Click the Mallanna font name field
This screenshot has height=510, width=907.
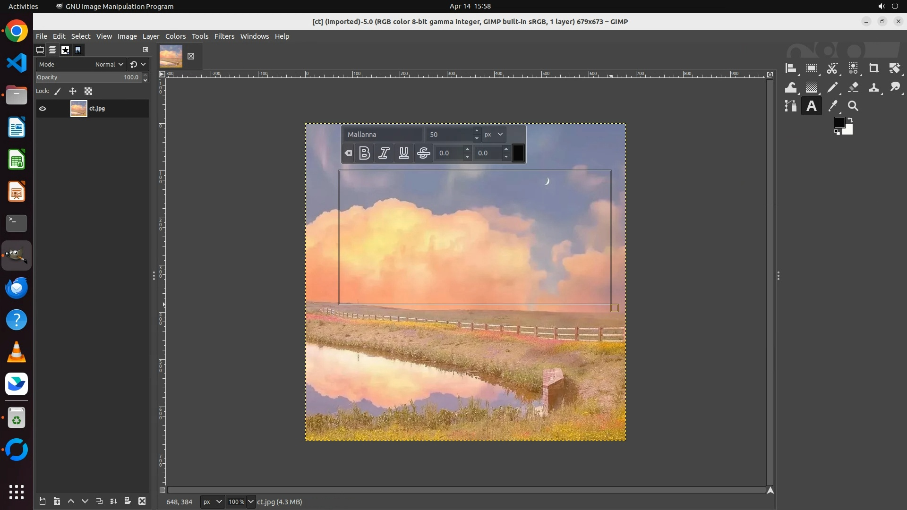click(382, 135)
